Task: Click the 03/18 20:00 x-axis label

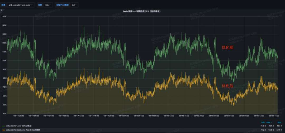Action: coord(18,116)
